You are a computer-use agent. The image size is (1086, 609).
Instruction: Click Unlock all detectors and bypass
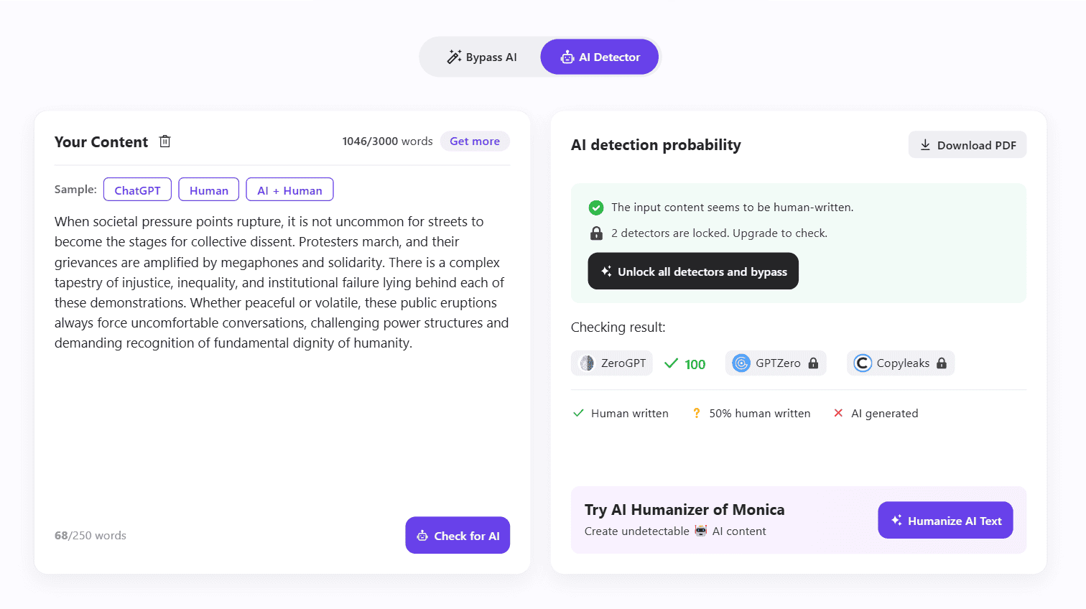[693, 271]
